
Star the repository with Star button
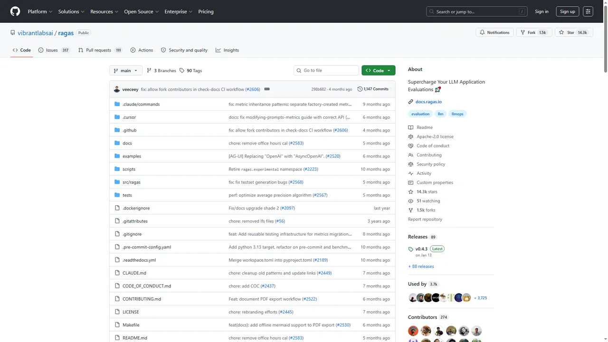tap(573, 32)
